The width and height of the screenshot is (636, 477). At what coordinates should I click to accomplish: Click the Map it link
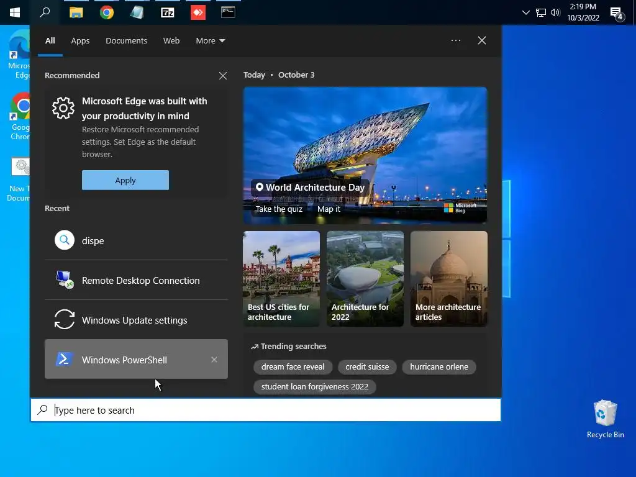[x=329, y=209]
